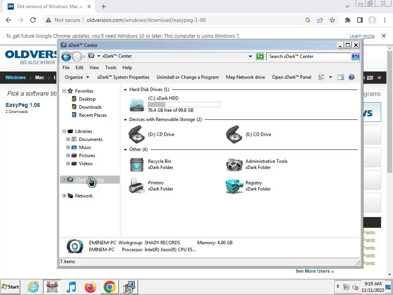The height and width of the screenshot is (295, 393).
Task: Click the Mac tab on Oldversion site
Action: 40,77
